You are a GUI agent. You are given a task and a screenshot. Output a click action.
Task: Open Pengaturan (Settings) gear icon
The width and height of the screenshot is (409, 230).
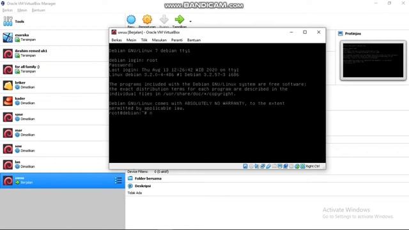coord(147,20)
